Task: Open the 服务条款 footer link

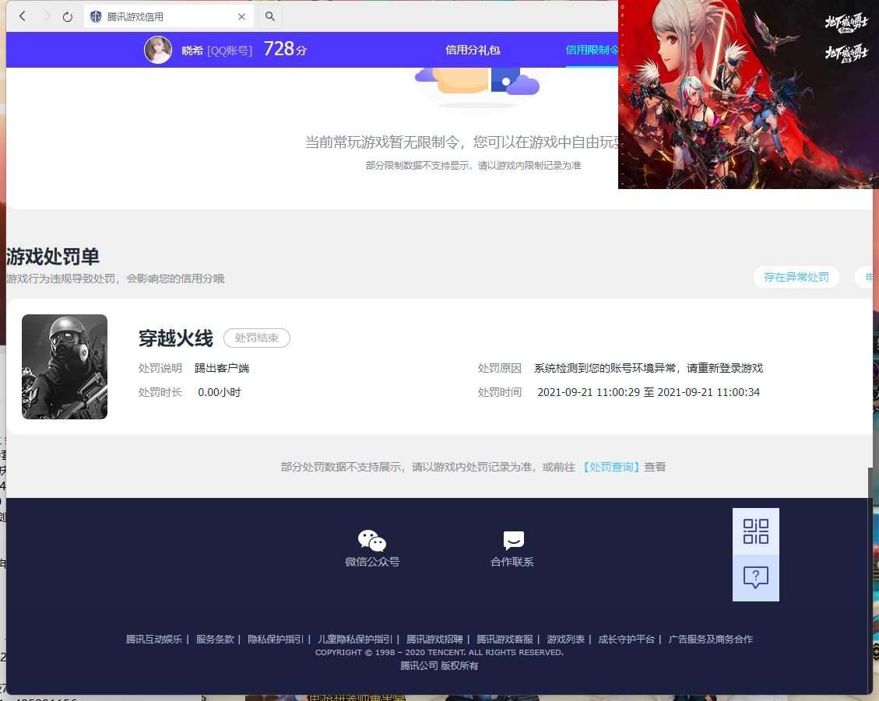Action: pos(215,639)
